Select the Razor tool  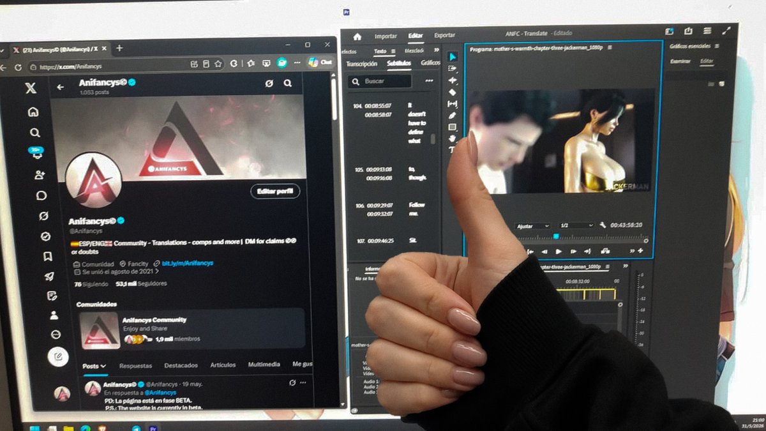pyautogui.click(x=453, y=92)
